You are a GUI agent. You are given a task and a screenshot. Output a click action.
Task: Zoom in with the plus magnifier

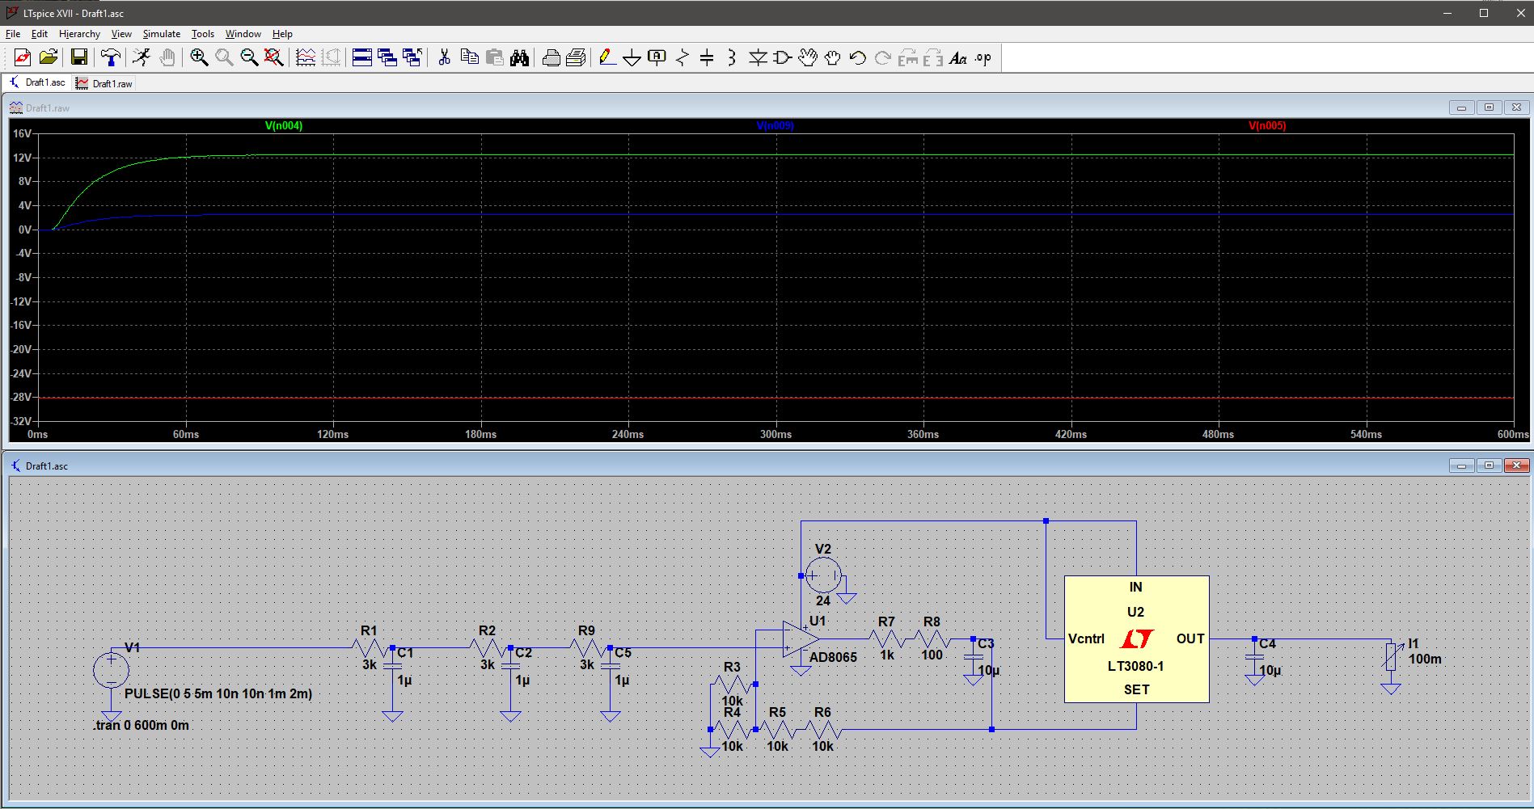click(x=199, y=57)
